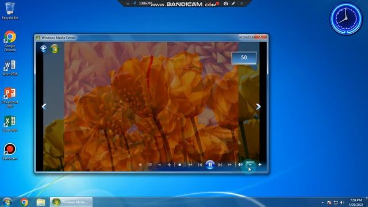Screen dimensions: 368x207
Task: Open File Explorer from the taskbar
Action: click(x=41, y=202)
